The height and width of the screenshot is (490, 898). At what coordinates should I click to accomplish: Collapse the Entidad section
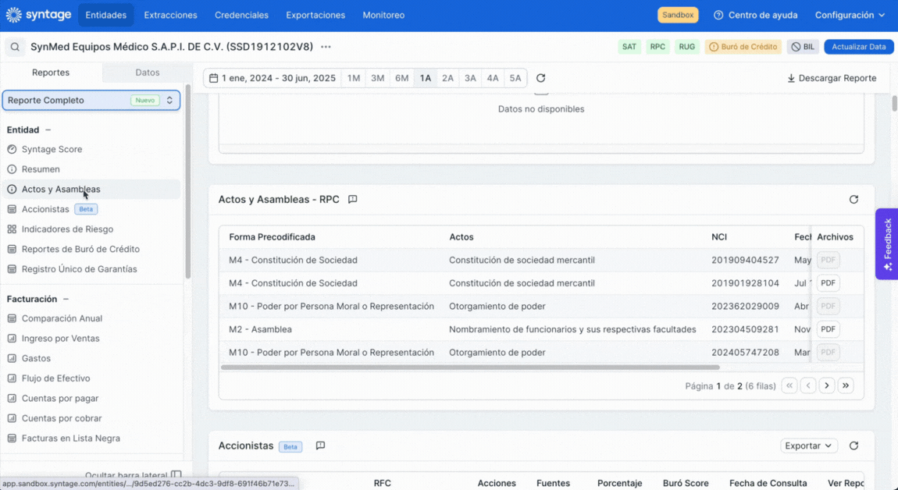pyautogui.click(x=48, y=130)
